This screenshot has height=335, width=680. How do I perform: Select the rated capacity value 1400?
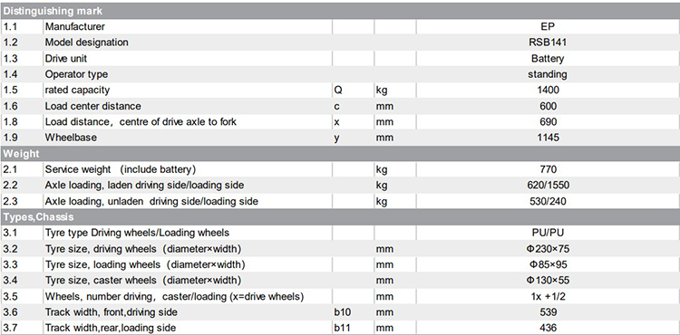[x=548, y=90]
